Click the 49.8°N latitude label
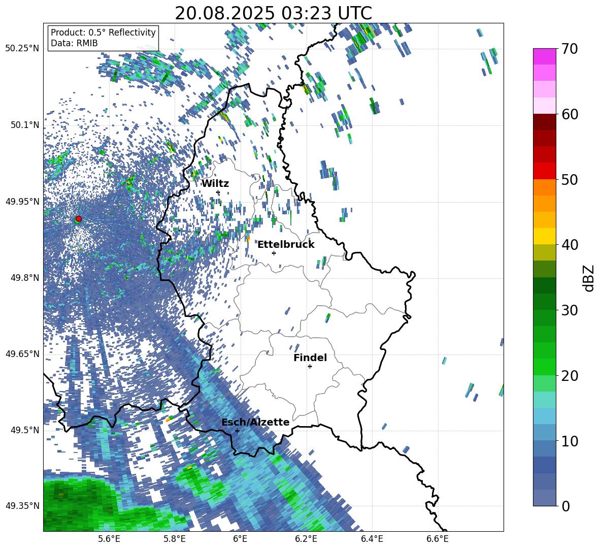The width and height of the screenshot is (601, 549). 25,278
